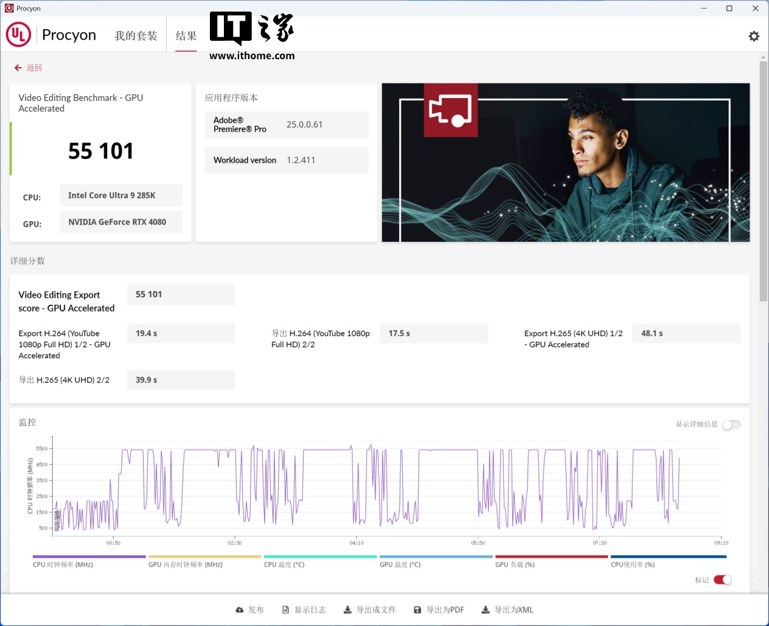Open the settings gear icon
This screenshot has height=626, width=769.
tap(754, 37)
